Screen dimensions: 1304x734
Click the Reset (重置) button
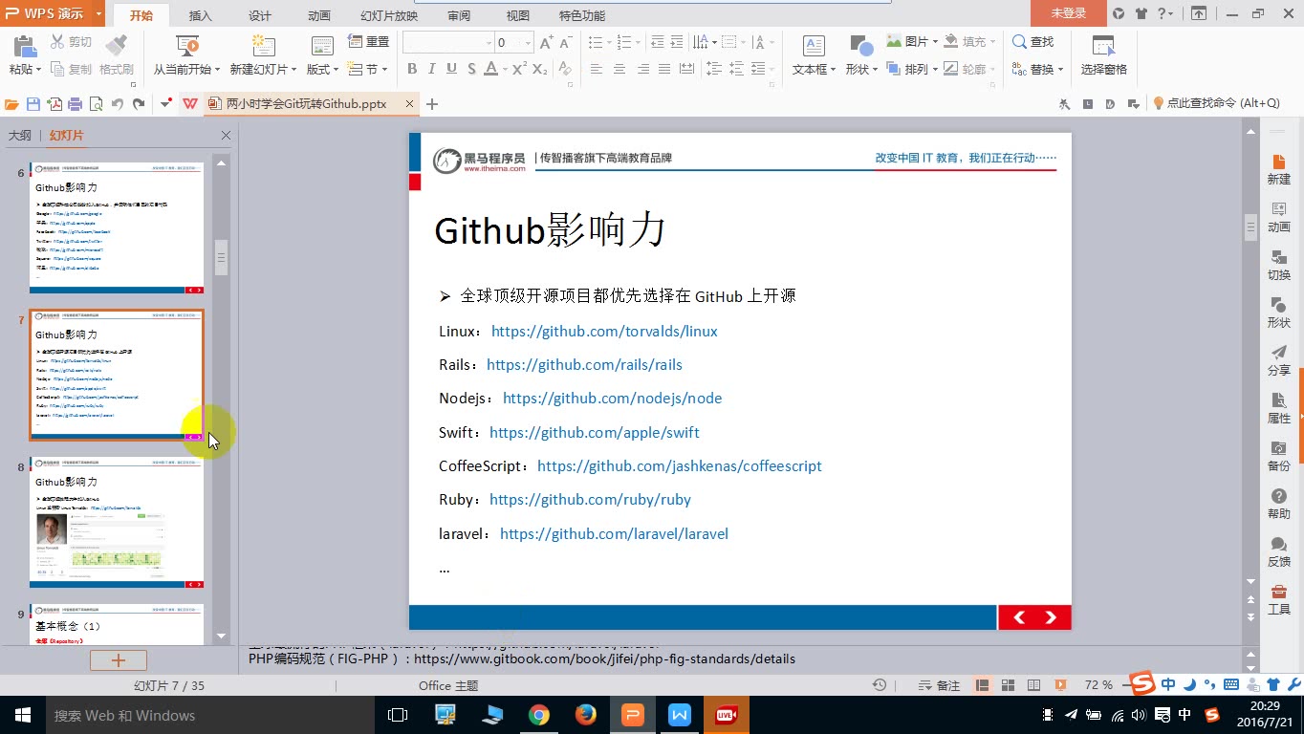pyautogui.click(x=369, y=42)
